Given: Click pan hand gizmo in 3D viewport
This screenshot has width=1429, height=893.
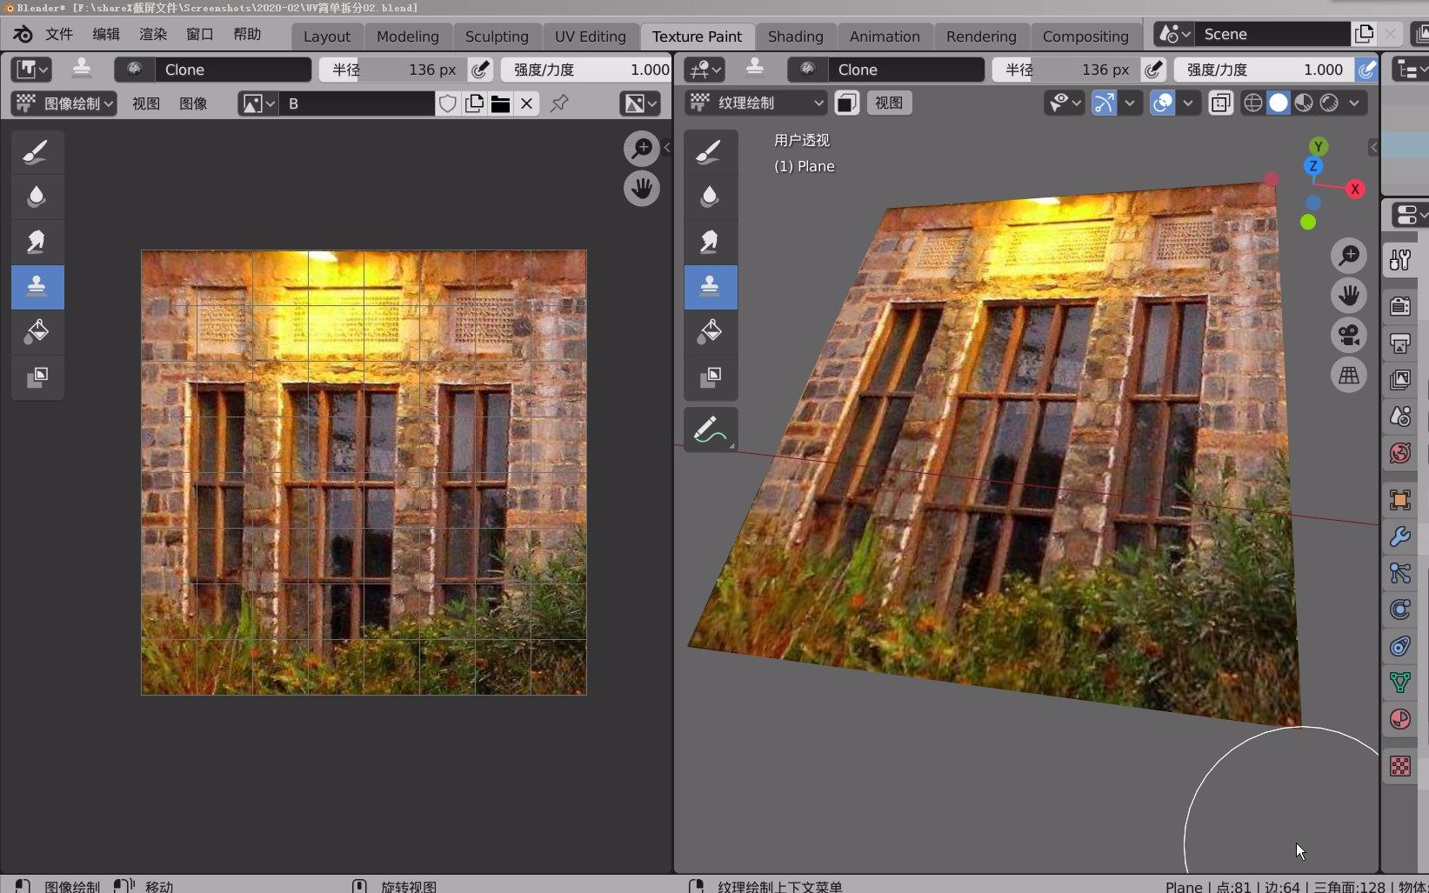Looking at the screenshot, I should (1349, 296).
